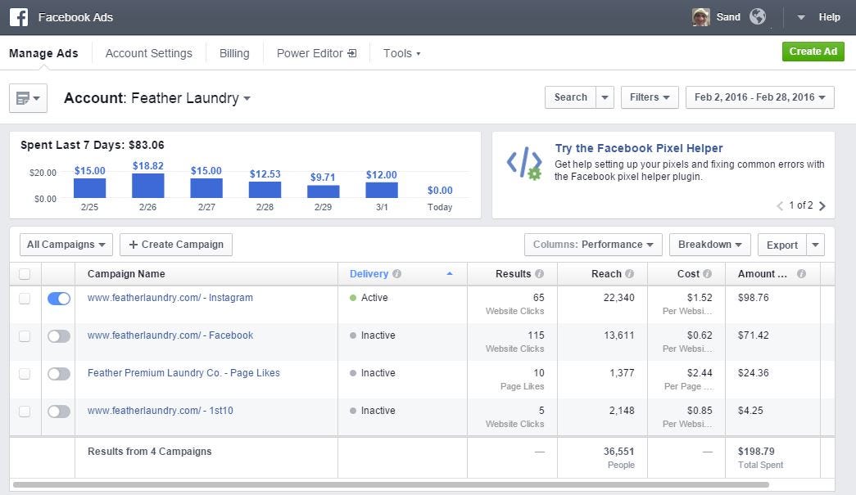Click the Results column info icon
Image resolution: width=856 pixels, height=495 pixels.
(x=539, y=274)
